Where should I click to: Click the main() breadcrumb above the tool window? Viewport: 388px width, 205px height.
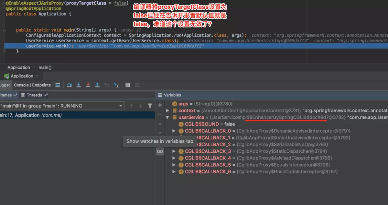(x=45, y=67)
